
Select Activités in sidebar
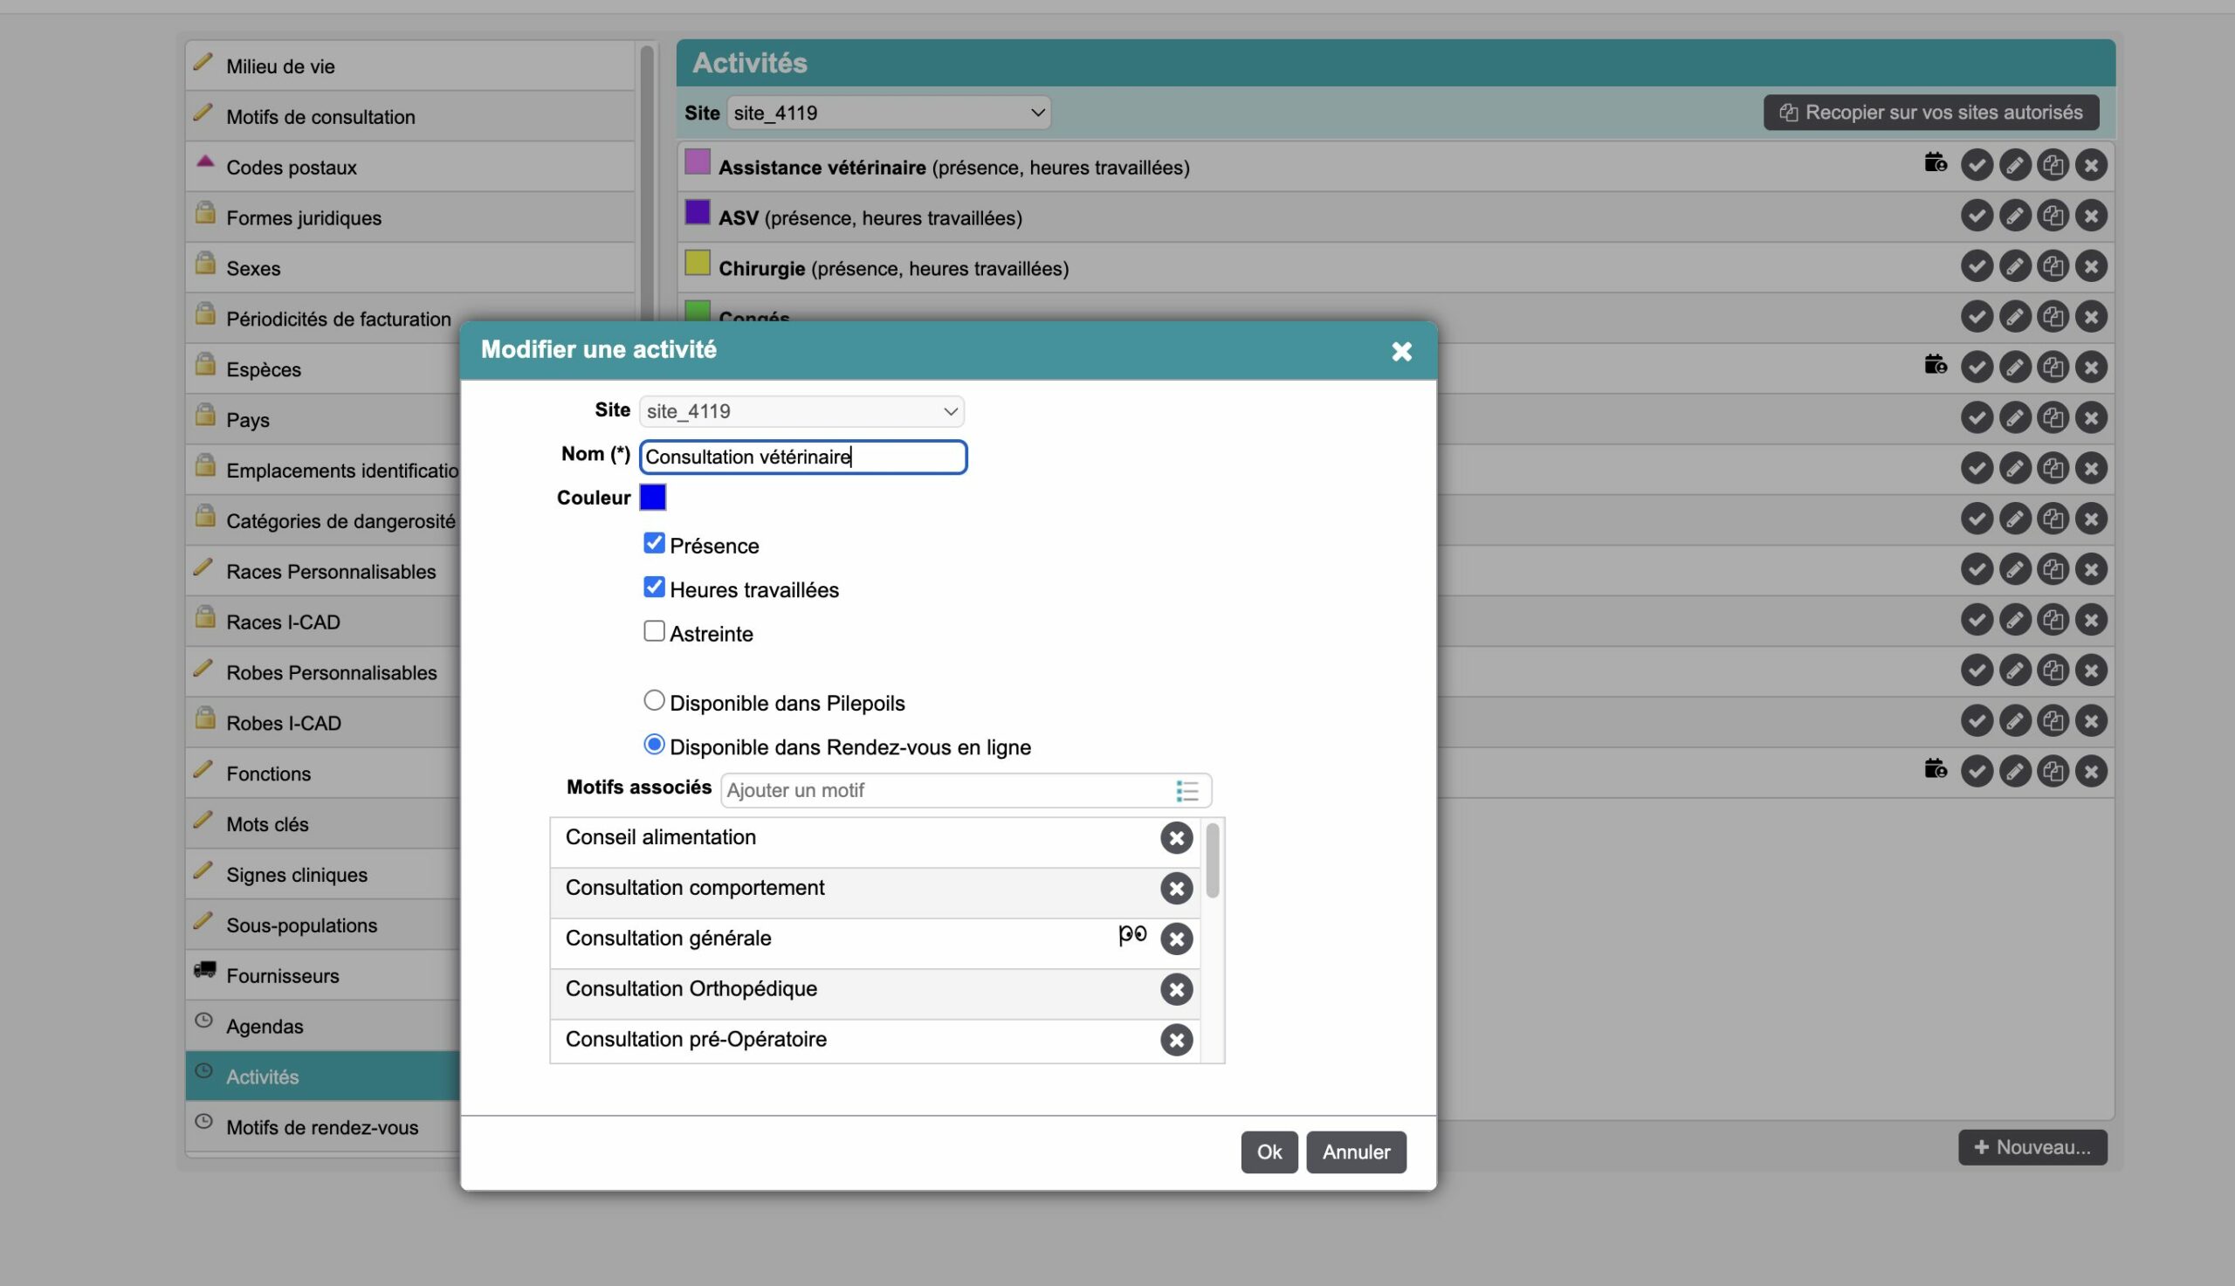[x=323, y=1076]
